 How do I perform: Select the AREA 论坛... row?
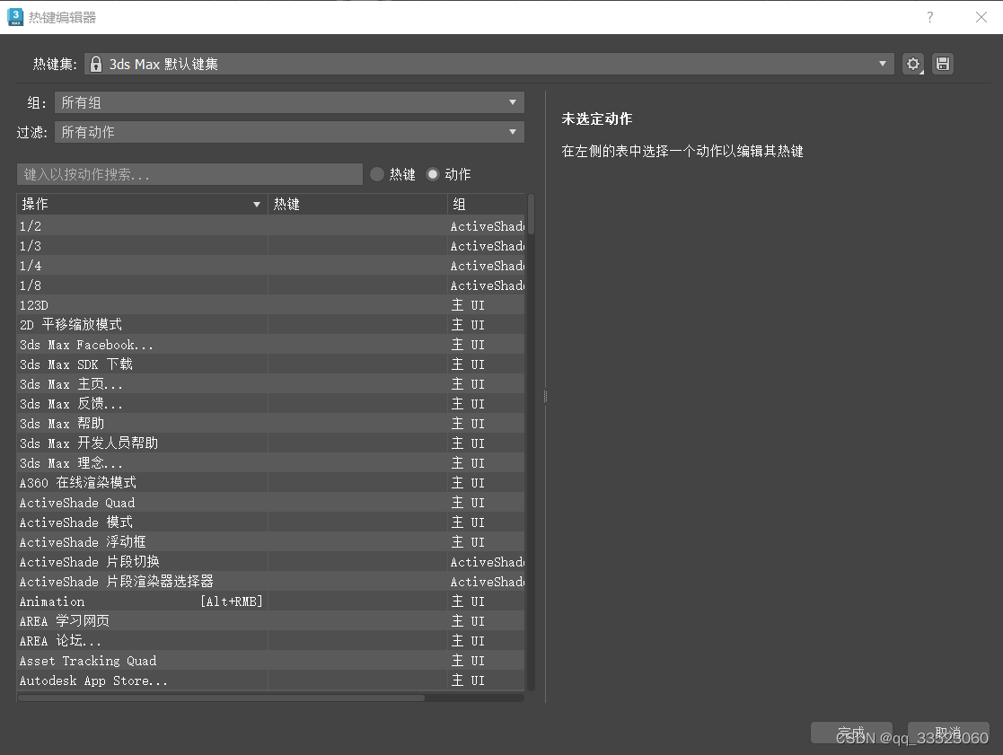coord(270,641)
